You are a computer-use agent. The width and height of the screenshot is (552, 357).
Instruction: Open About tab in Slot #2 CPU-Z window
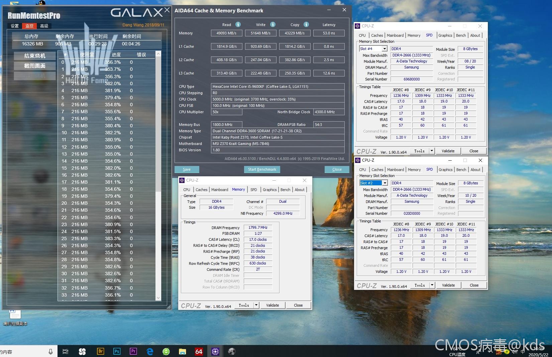(x=475, y=170)
